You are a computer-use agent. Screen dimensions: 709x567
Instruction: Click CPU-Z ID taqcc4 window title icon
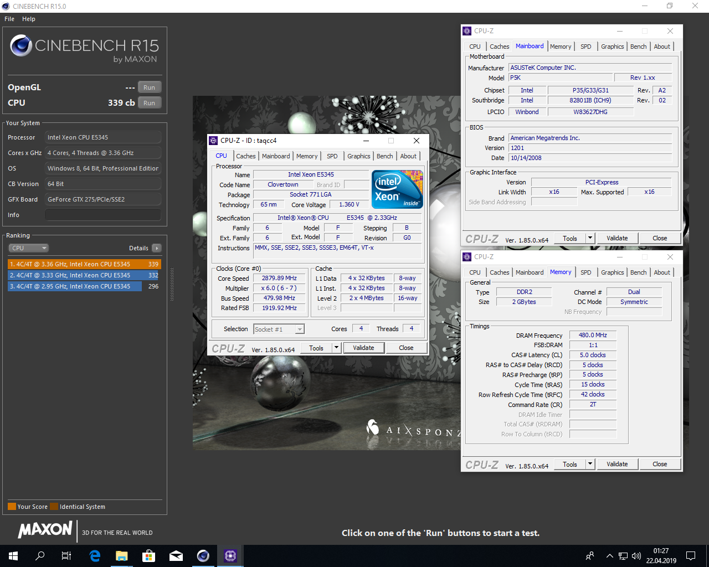[214, 141]
